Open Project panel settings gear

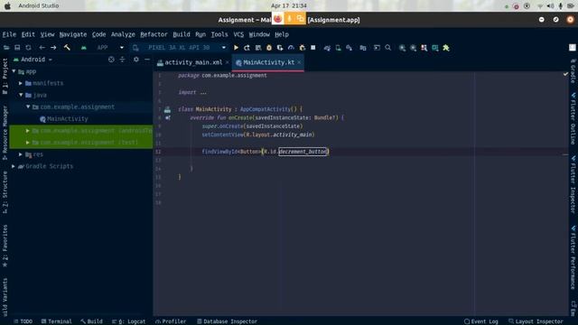pyautogui.click(x=136, y=60)
